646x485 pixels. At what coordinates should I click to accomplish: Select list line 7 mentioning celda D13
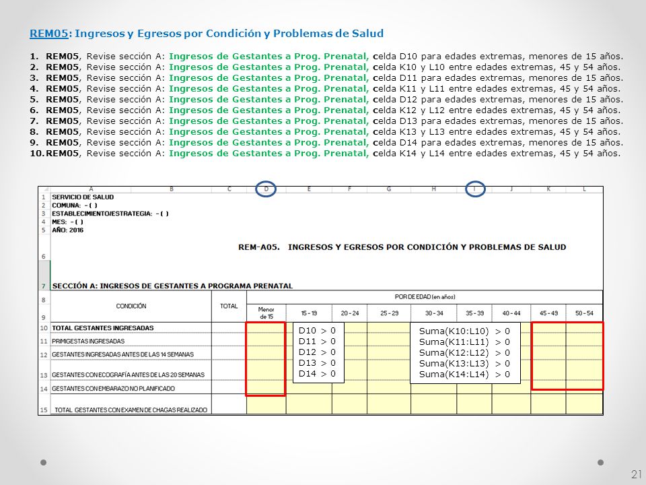tap(326, 121)
